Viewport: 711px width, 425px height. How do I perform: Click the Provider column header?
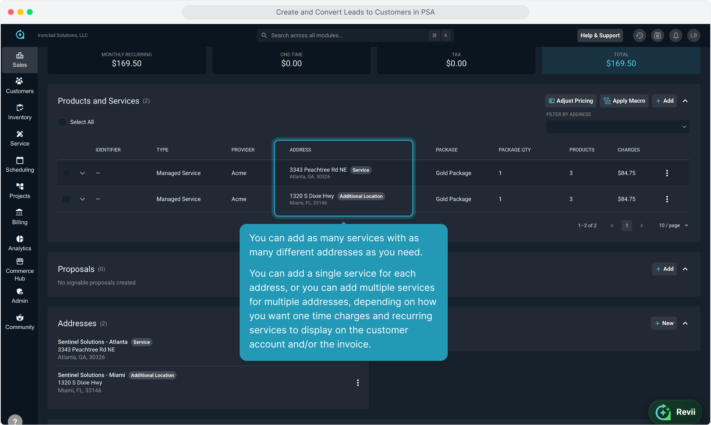point(243,150)
